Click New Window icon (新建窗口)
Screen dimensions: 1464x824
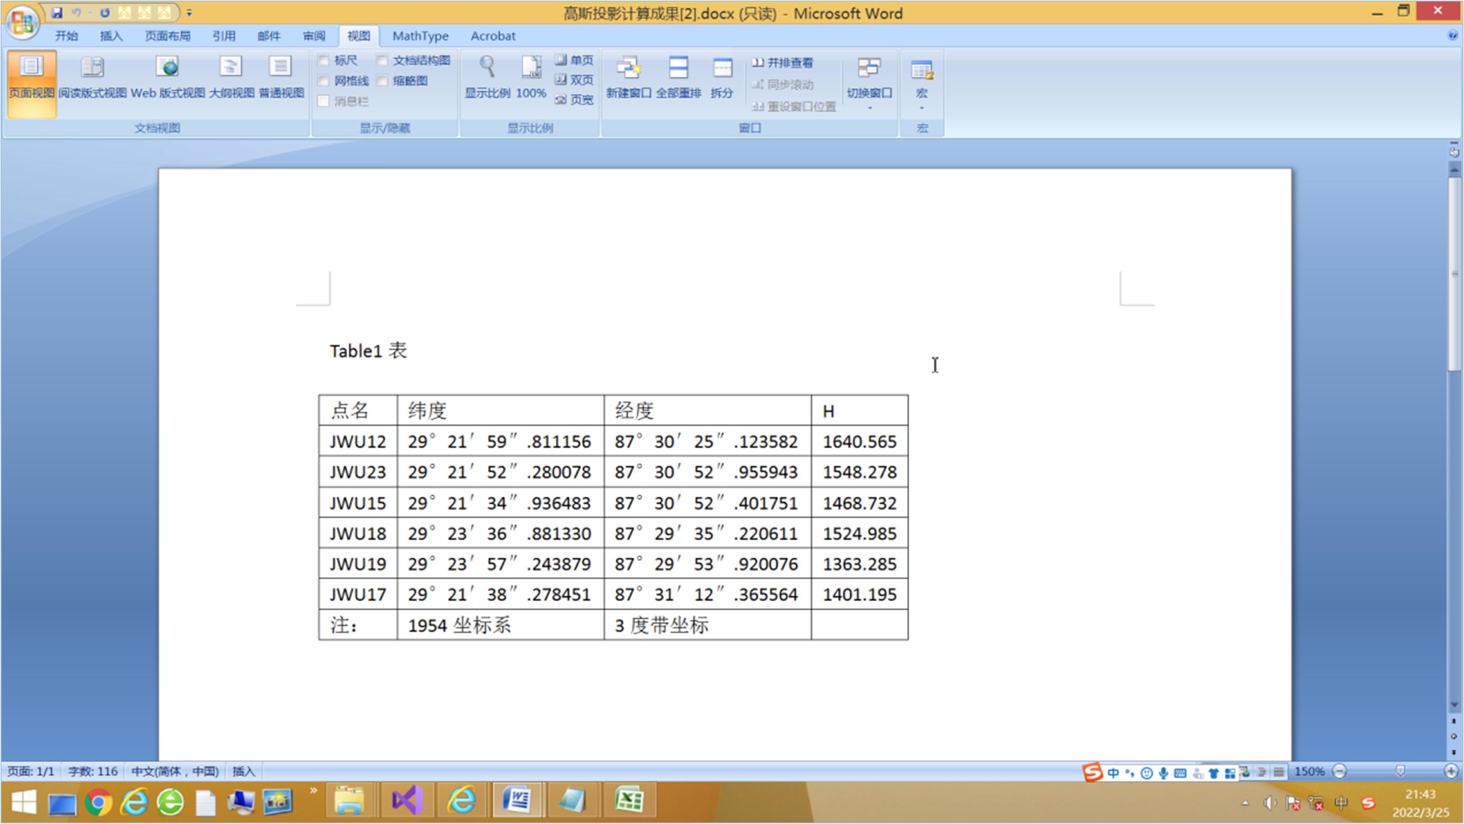point(628,68)
